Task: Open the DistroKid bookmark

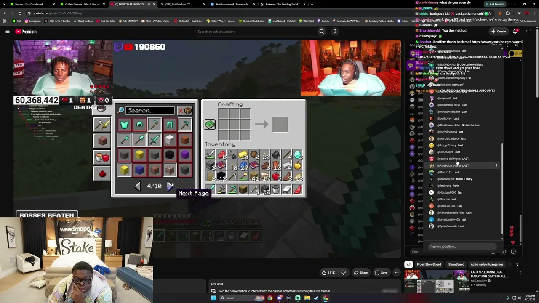Action: (x=306, y=21)
